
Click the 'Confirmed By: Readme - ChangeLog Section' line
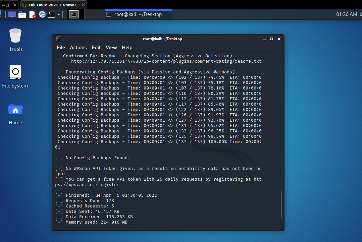tap(148, 56)
